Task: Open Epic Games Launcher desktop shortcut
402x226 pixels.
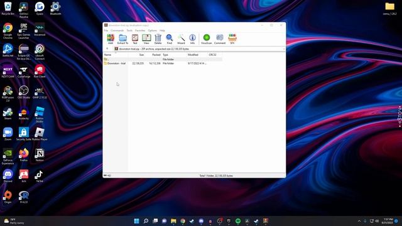Action: point(24,31)
